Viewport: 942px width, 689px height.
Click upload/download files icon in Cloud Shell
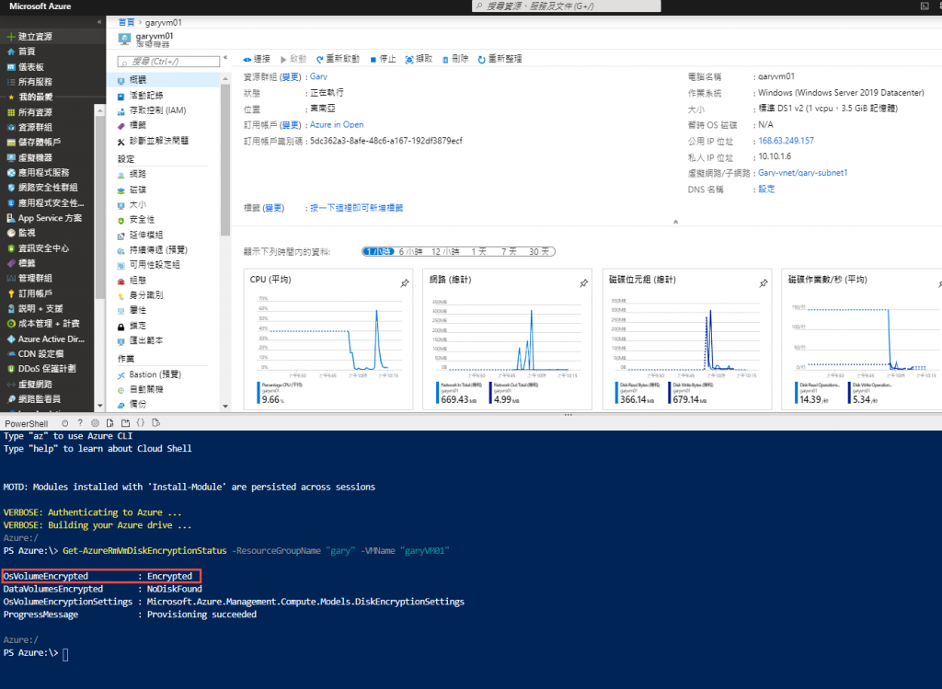(x=110, y=423)
